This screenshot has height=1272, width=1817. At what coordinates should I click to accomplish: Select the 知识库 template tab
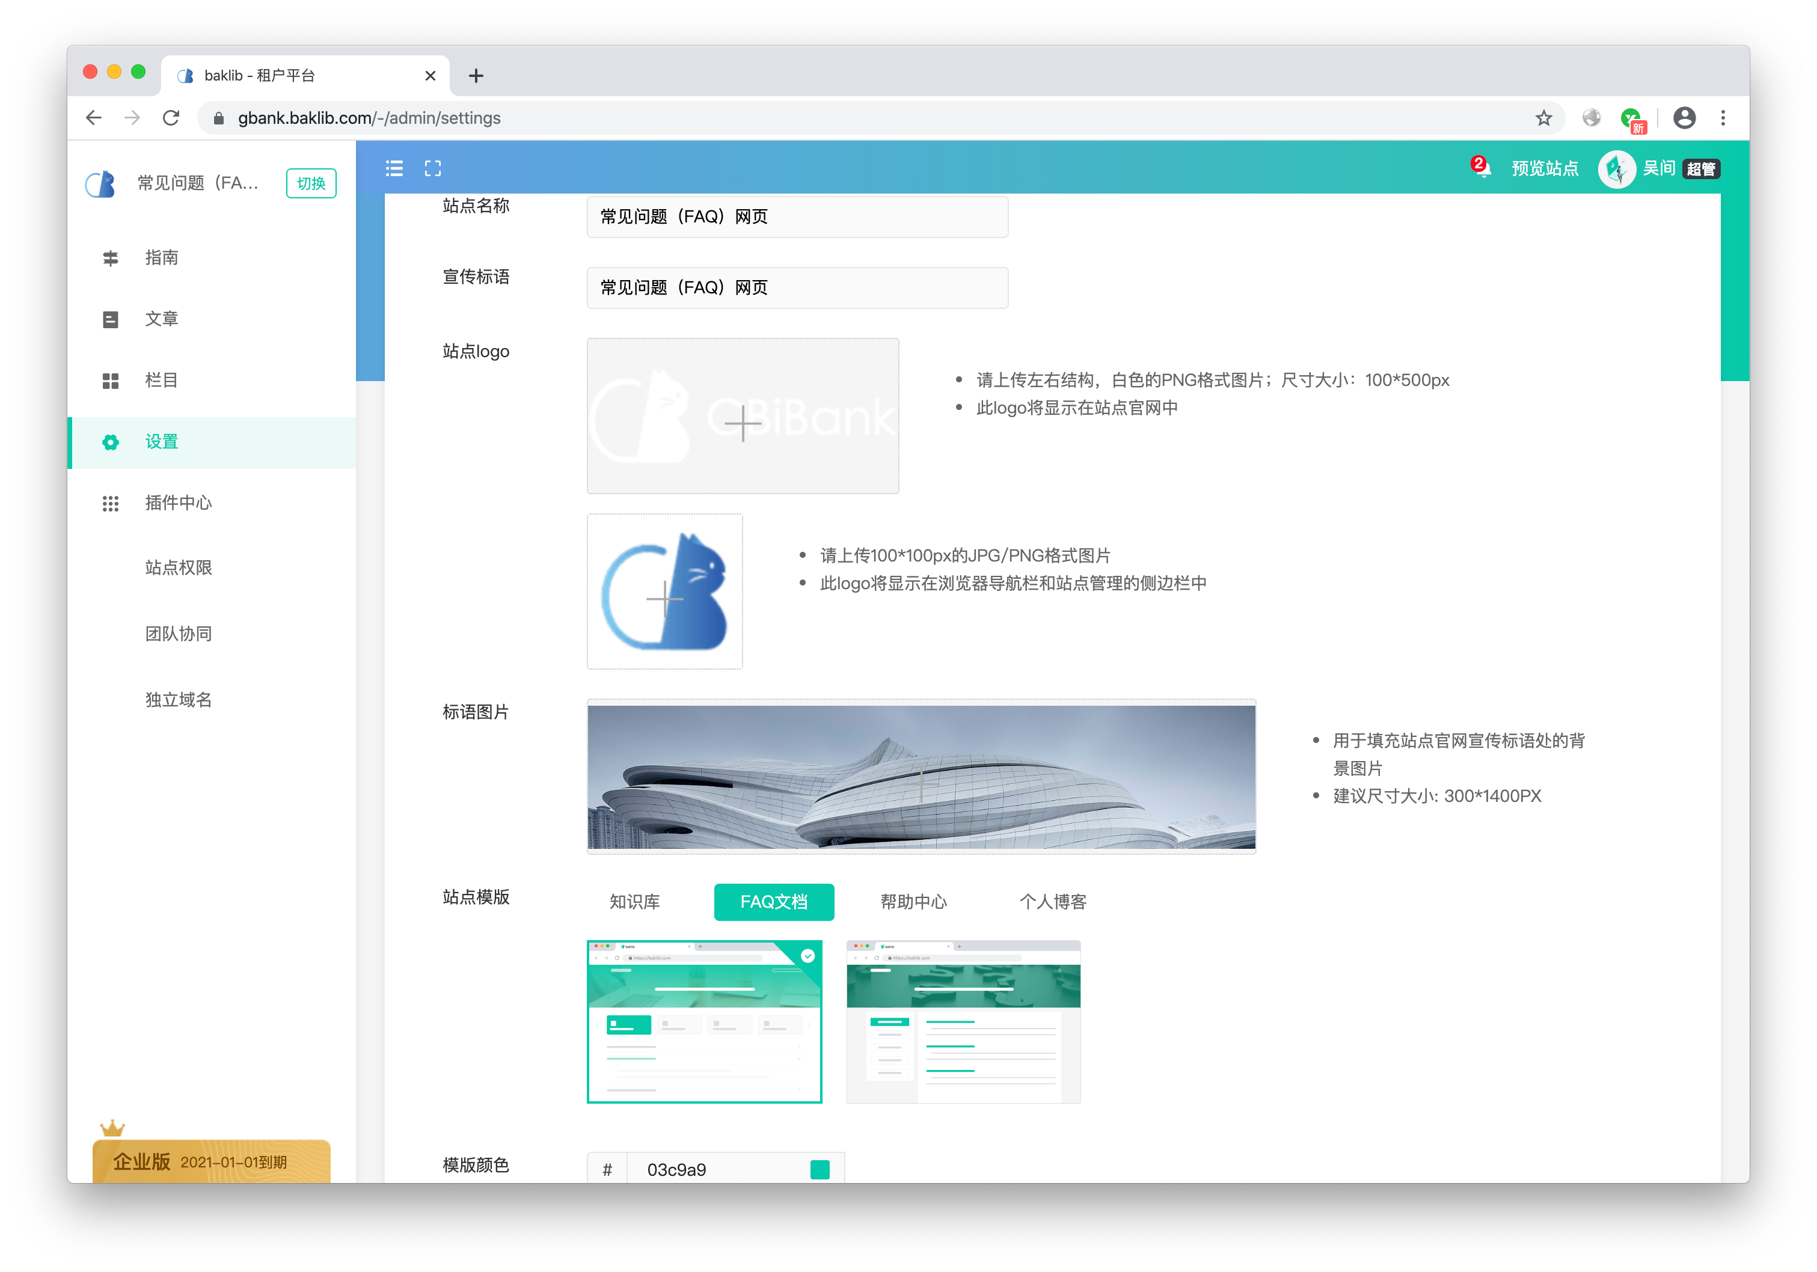(x=634, y=902)
